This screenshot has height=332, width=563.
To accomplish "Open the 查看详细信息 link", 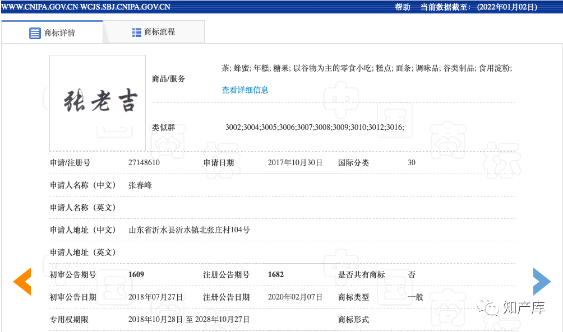I will click(x=244, y=90).
